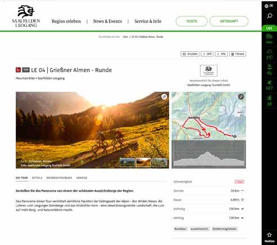This screenshot has height=245, width=277.
Task: Open the Region erleben menu
Action: (66, 21)
